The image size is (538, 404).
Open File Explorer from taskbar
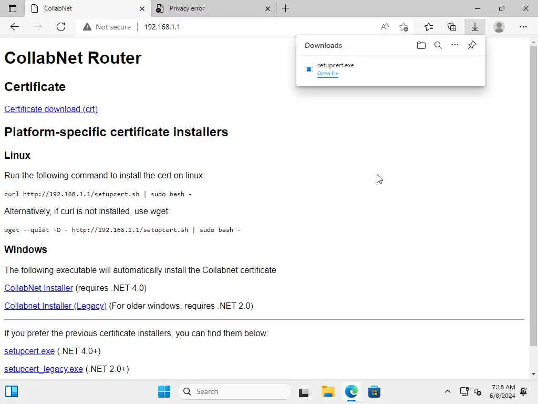pyautogui.click(x=328, y=391)
